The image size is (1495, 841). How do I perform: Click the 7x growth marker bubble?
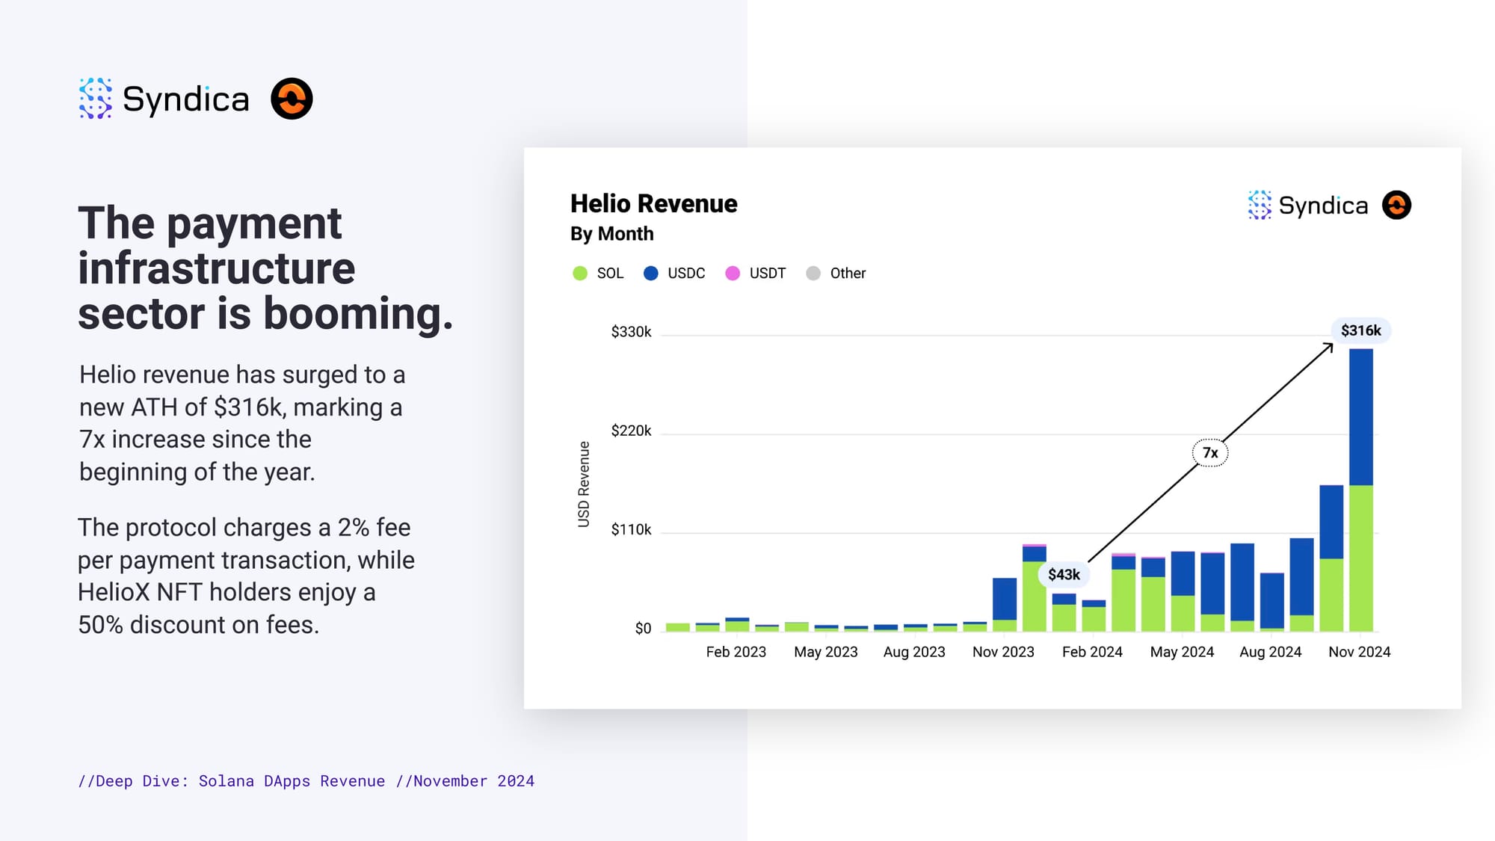tap(1209, 453)
